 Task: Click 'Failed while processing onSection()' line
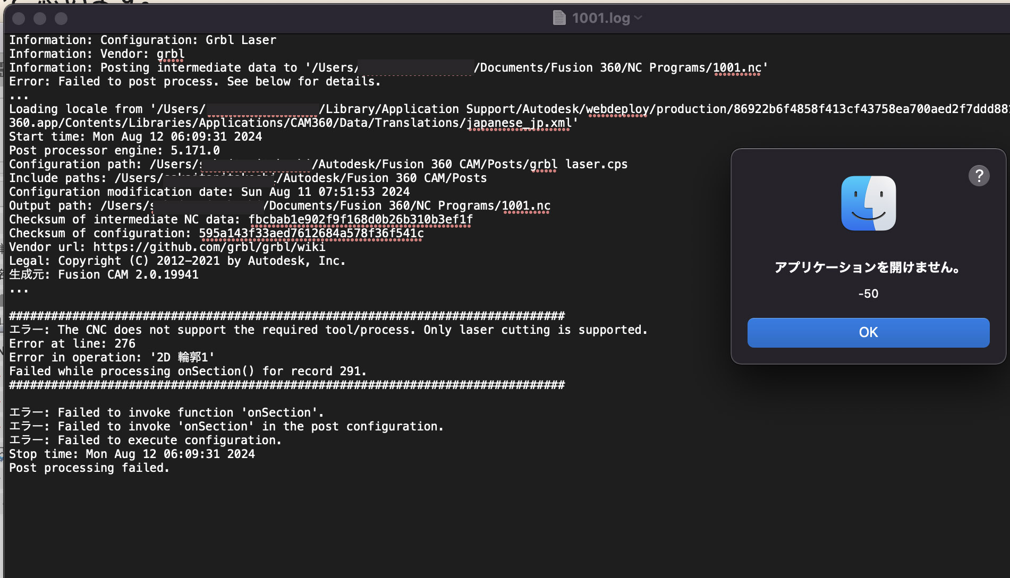click(188, 371)
